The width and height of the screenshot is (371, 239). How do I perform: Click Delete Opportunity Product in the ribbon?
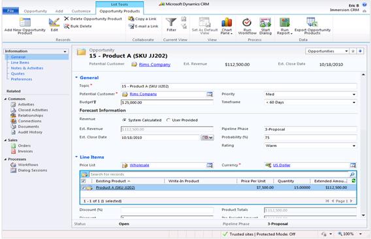[x=93, y=19]
